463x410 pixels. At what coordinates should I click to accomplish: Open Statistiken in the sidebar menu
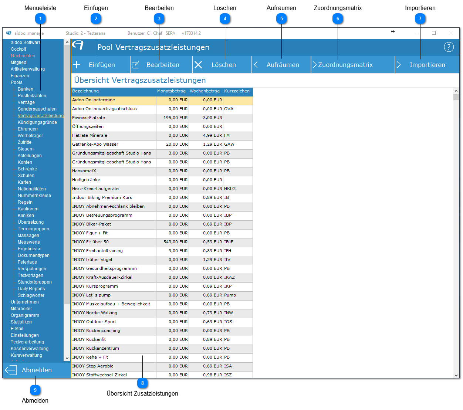21,322
